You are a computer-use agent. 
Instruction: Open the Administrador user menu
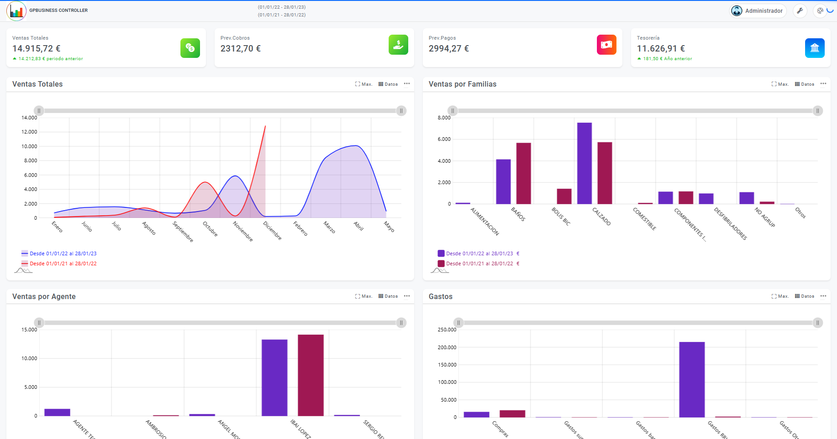pyautogui.click(x=758, y=11)
